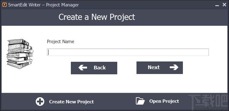Screen dimensions: 229x111
Task: Close the Project Manager window
Action: [224, 5]
